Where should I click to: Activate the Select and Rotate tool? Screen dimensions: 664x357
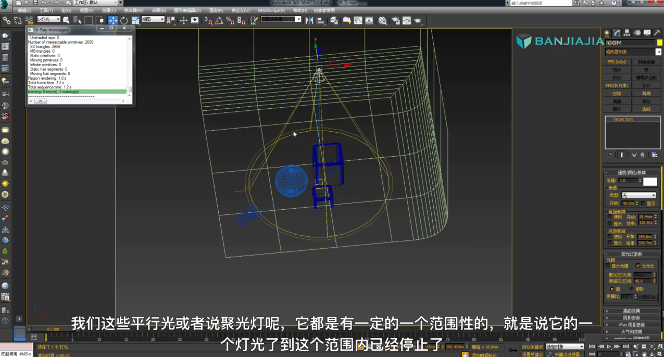(124, 20)
